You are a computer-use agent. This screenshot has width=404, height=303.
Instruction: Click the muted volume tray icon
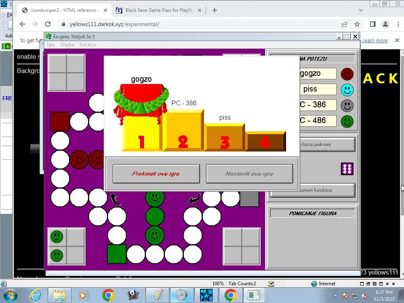pos(364,296)
